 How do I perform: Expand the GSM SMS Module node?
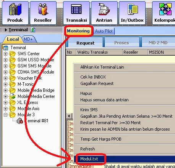(5, 66)
